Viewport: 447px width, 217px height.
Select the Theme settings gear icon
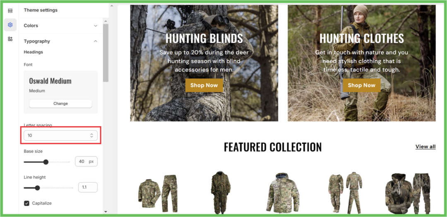coord(10,25)
